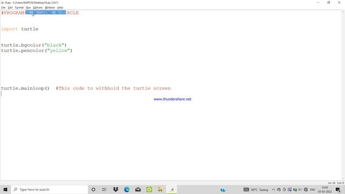Image resolution: width=345 pixels, height=194 pixels.
Task: Open Mail app from taskbar
Action: click(138, 189)
